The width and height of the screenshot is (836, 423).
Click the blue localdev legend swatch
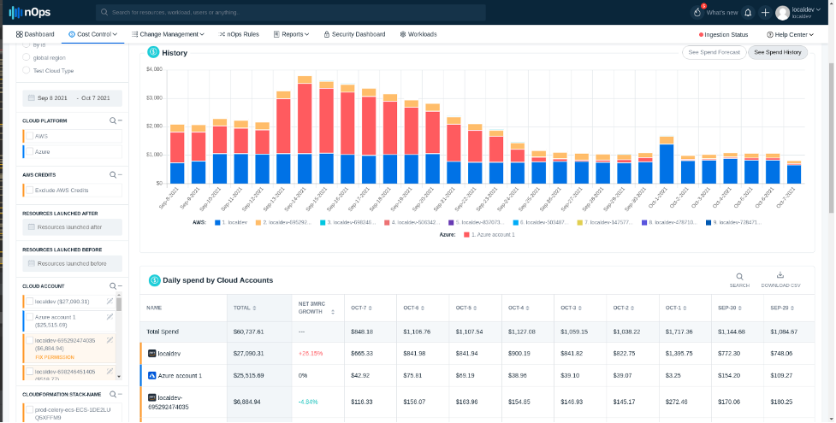point(218,221)
